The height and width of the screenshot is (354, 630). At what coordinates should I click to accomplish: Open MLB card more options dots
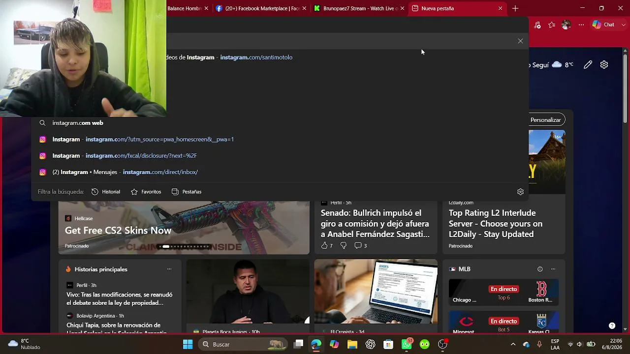point(553,269)
